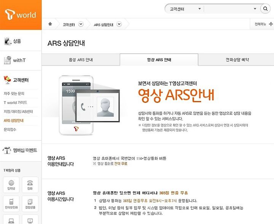Click the 전액 무료 highlighted text

121,164
